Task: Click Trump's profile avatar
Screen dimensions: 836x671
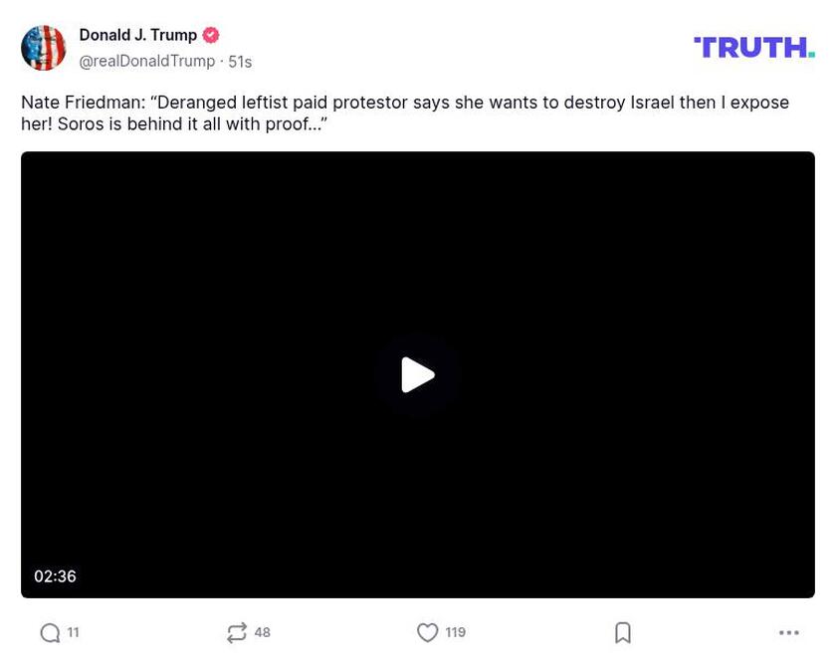Action: (x=44, y=47)
